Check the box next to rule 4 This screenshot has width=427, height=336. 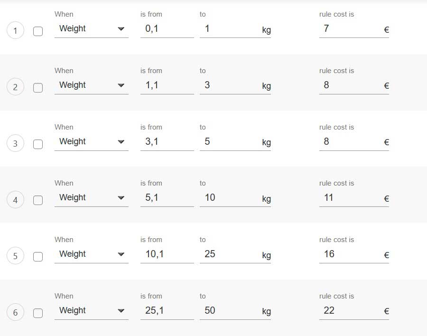coord(38,200)
